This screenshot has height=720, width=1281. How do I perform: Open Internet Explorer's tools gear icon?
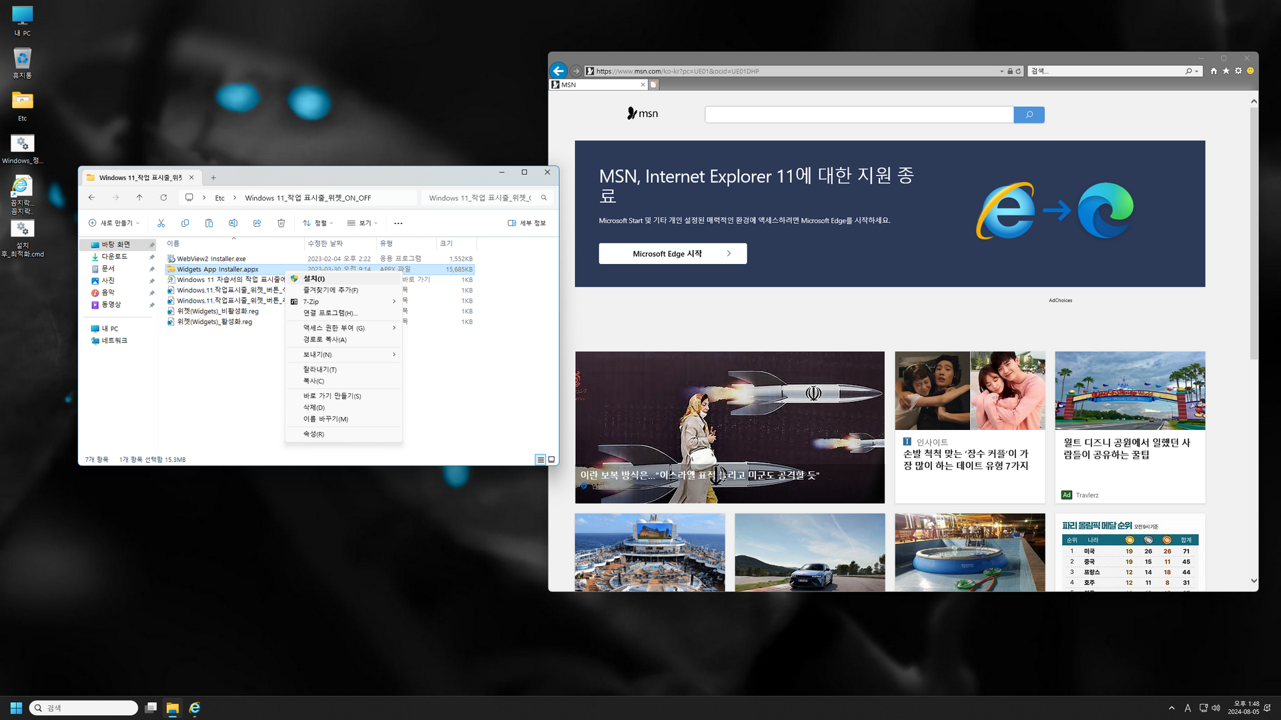pyautogui.click(x=1238, y=71)
